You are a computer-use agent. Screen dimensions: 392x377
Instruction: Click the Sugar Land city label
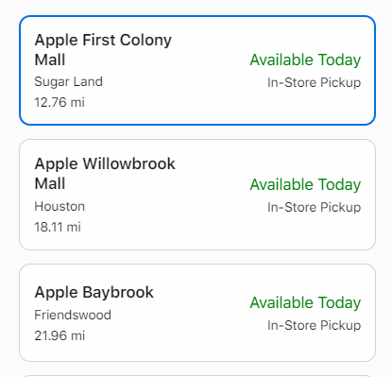pyautogui.click(x=68, y=82)
